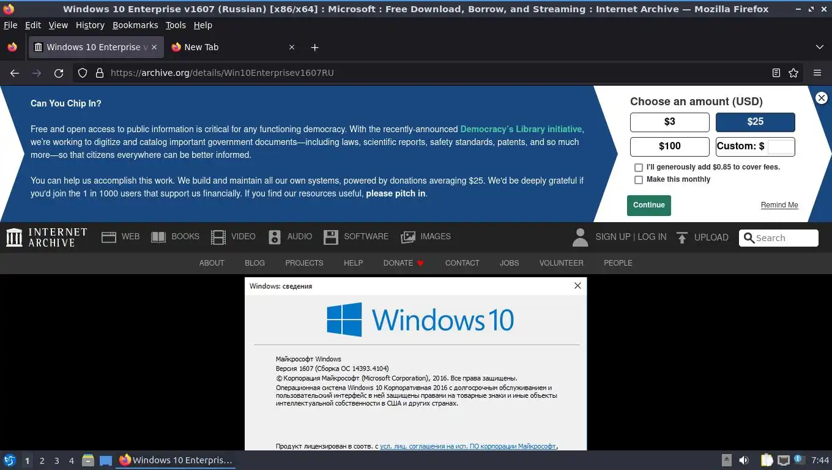
Task: Open the PROJECTS navigation link
Action: (x=304, y=263)
